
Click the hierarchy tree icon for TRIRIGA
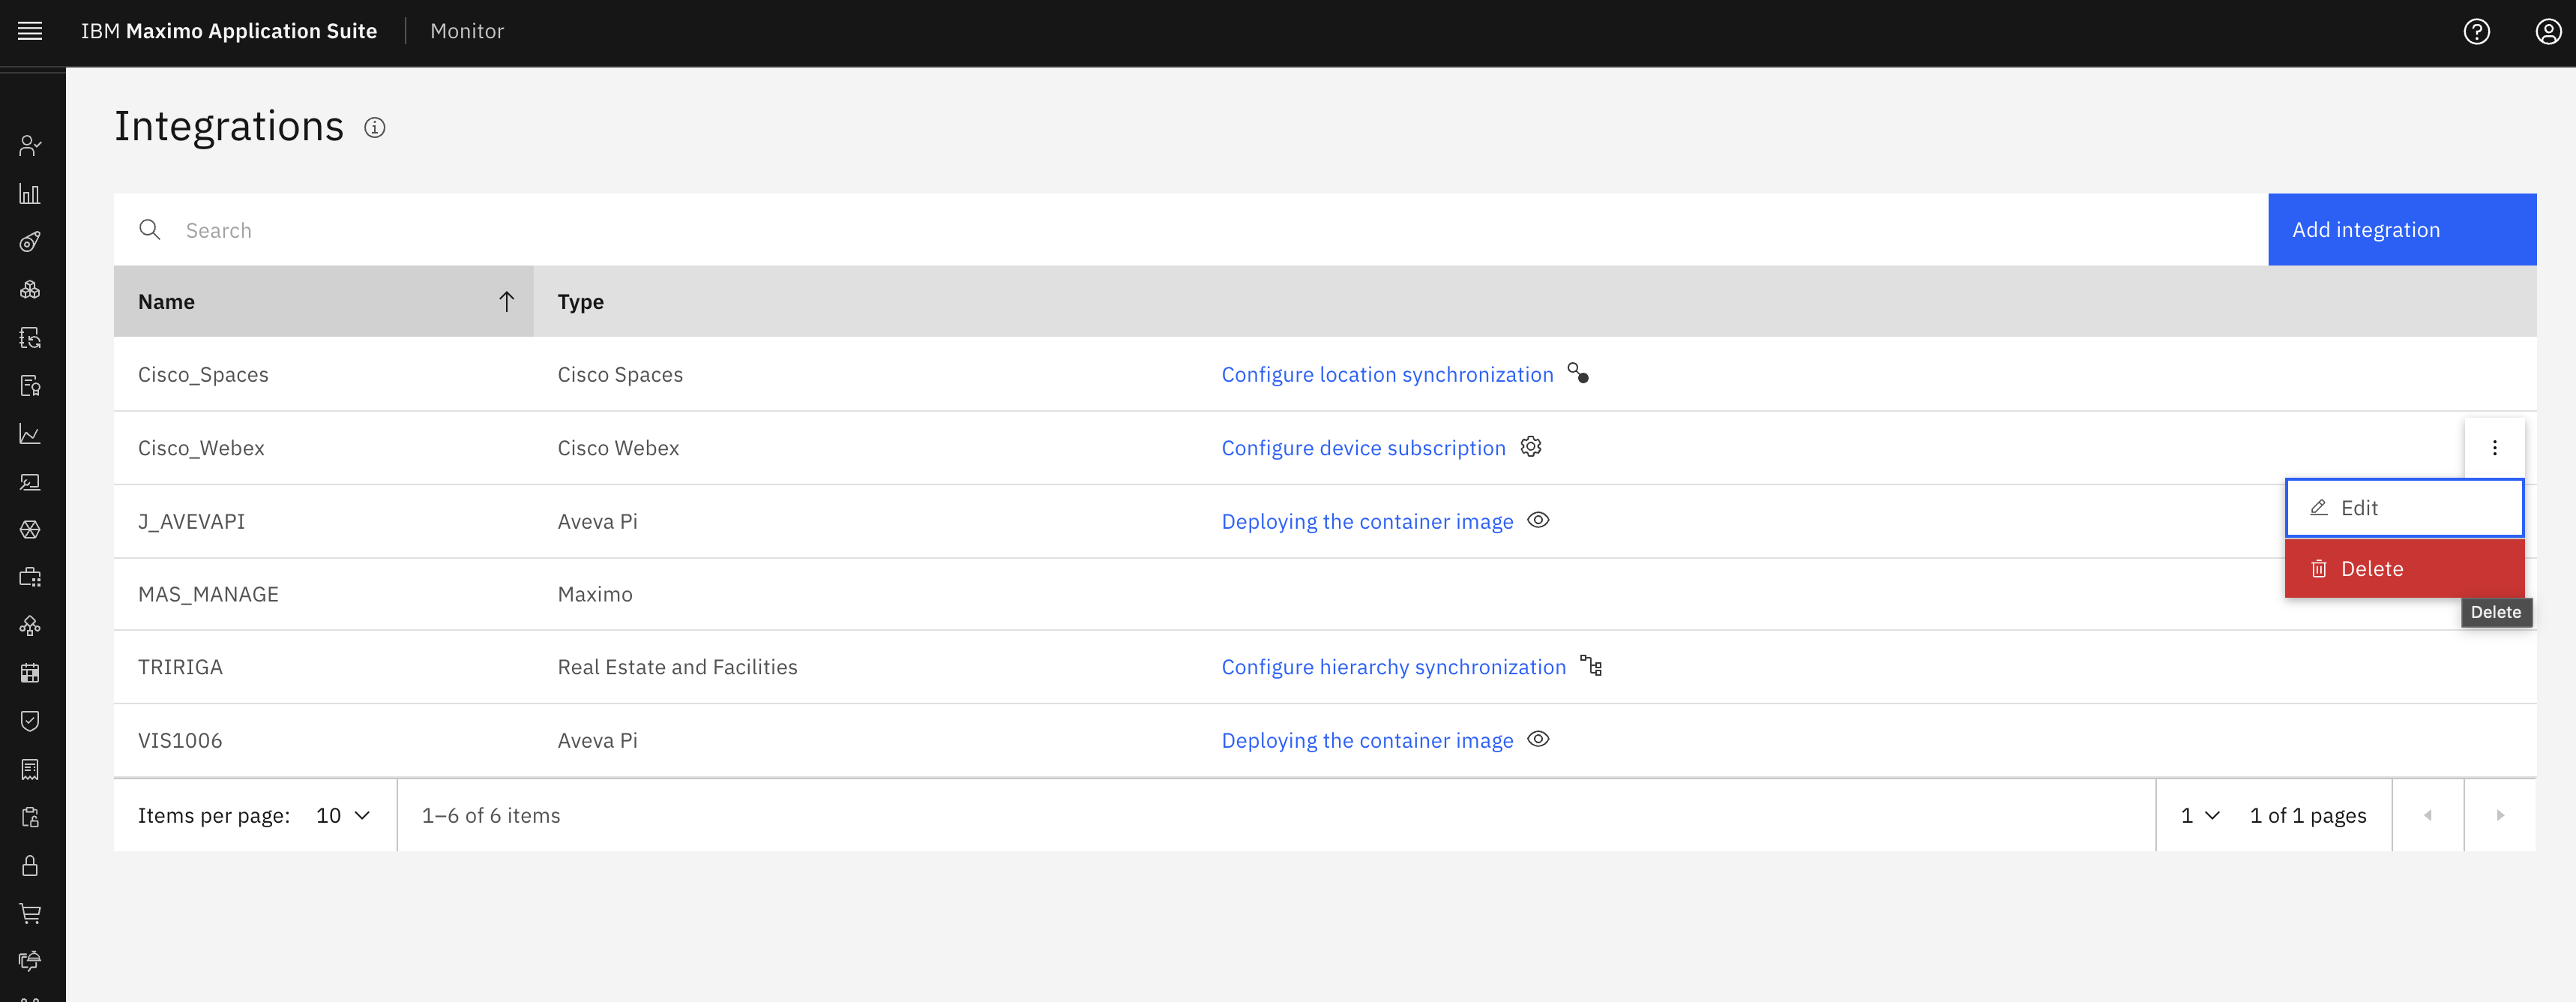pyautogui.click(x=1591, y=666)
